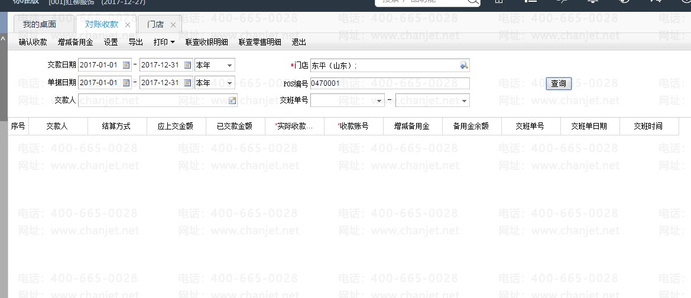Screen dimensions: 691x298
Task: Expand the 单据日期 本年 period dropdown
Action: (x=229, y=83)
